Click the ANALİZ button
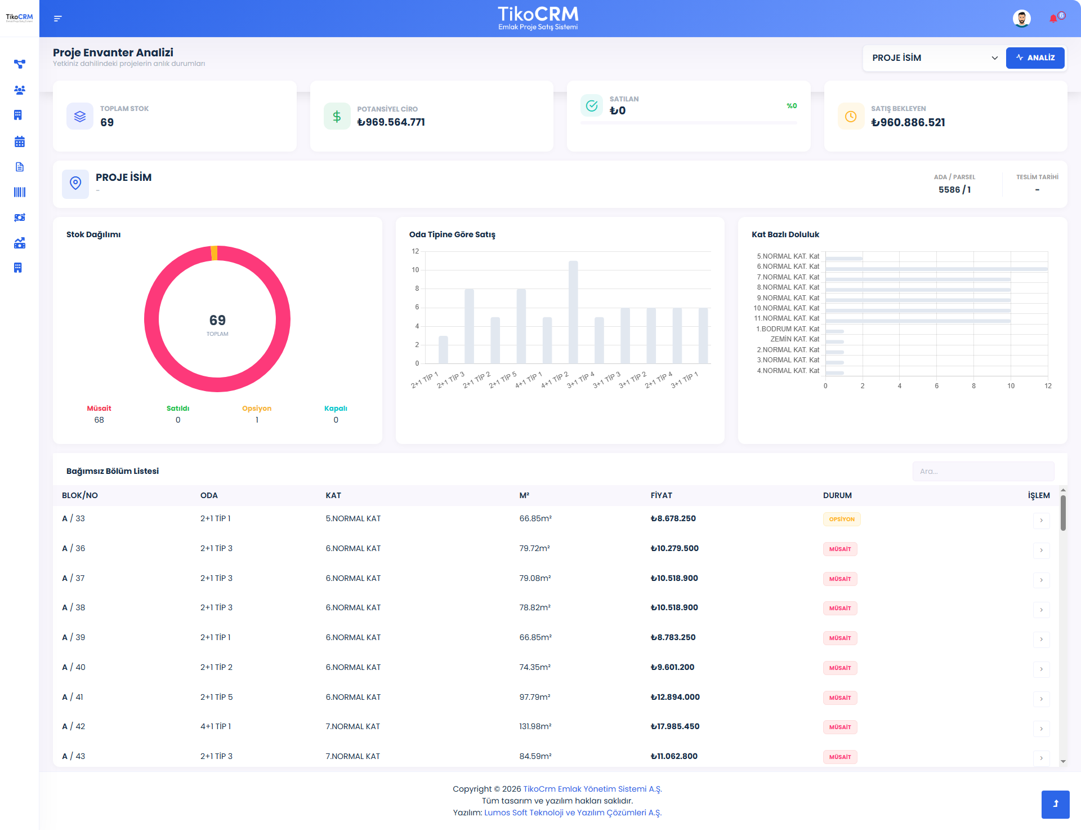 pos(1035,58)
